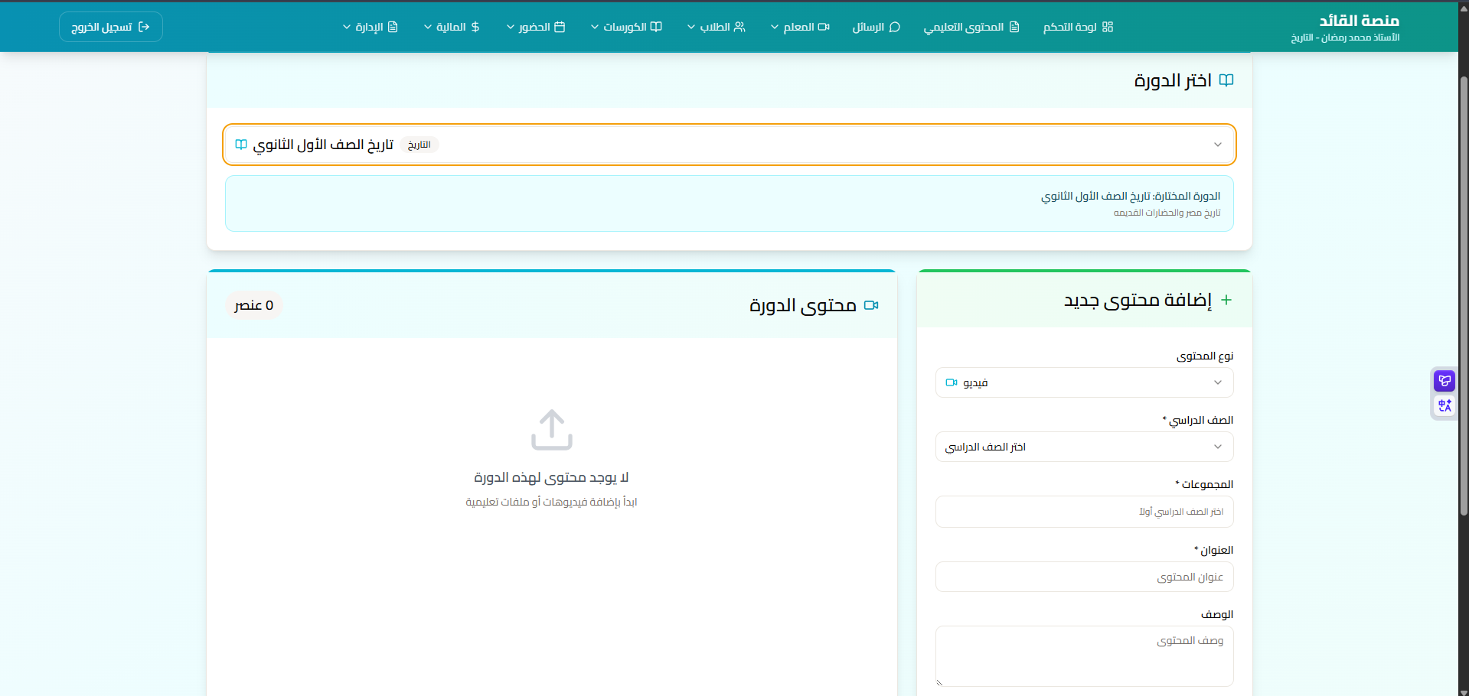Click the عنوان المحتوى title input field
Image resolution: width=1469 pixels, height=696 pixels.
1084,577
